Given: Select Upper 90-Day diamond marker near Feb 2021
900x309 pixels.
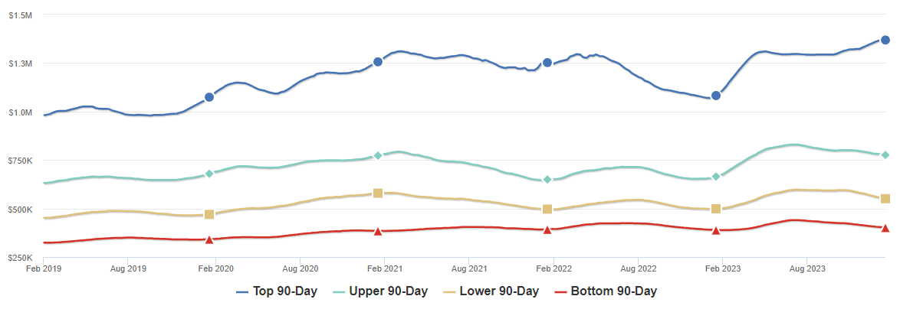Looking at the screenshot, I should click(378, 155).
